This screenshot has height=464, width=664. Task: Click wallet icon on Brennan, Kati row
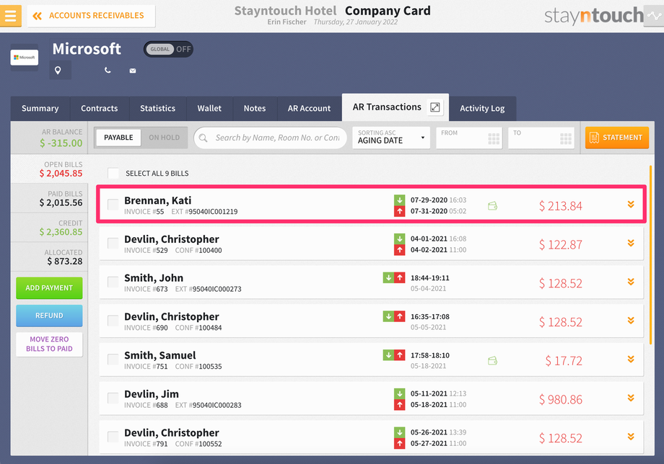tap(492, 206)
